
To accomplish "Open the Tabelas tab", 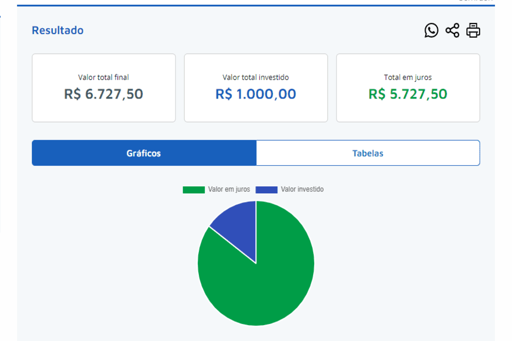I will [x=367, y=153].
